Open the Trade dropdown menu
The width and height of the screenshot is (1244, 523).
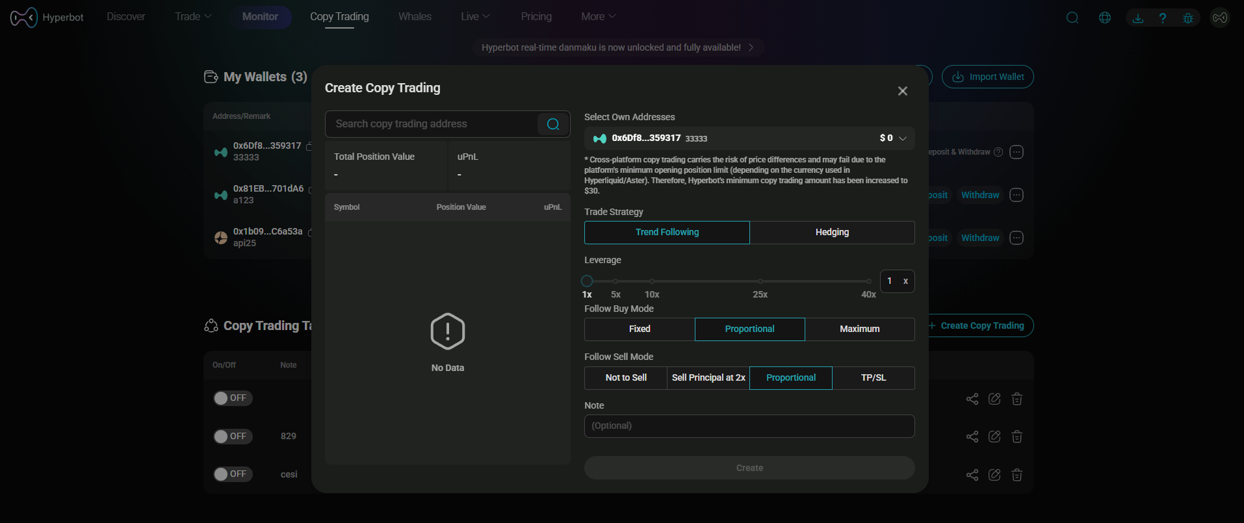(193, 17)
